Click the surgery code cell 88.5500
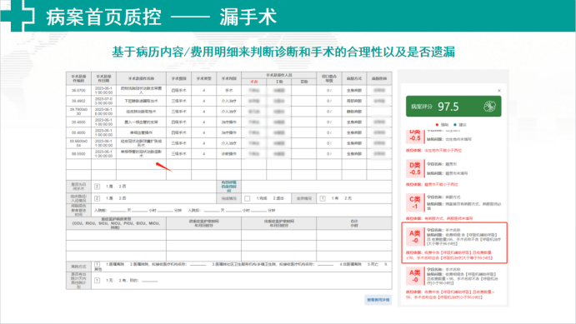 click(x=78, y=154)
